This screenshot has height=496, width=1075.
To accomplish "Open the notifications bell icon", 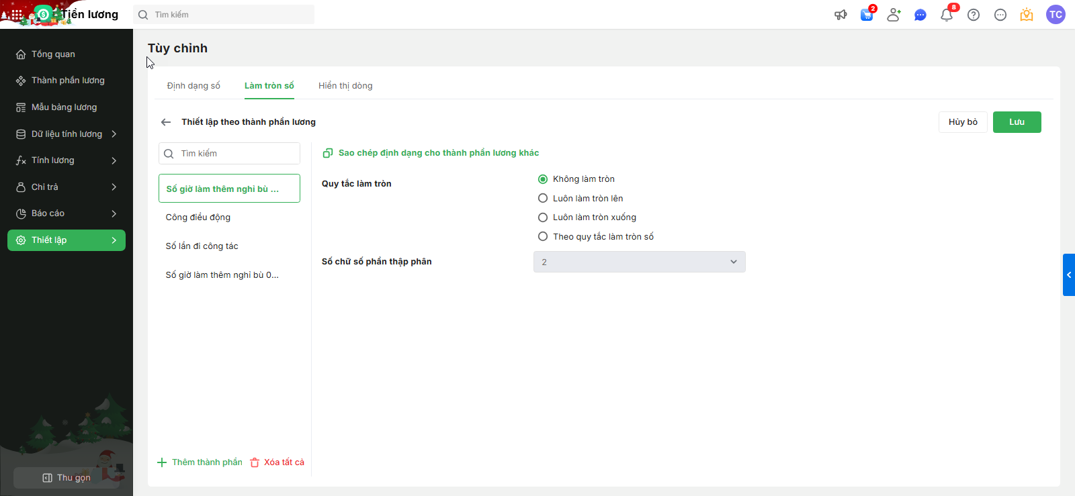I will coord(947,15).
